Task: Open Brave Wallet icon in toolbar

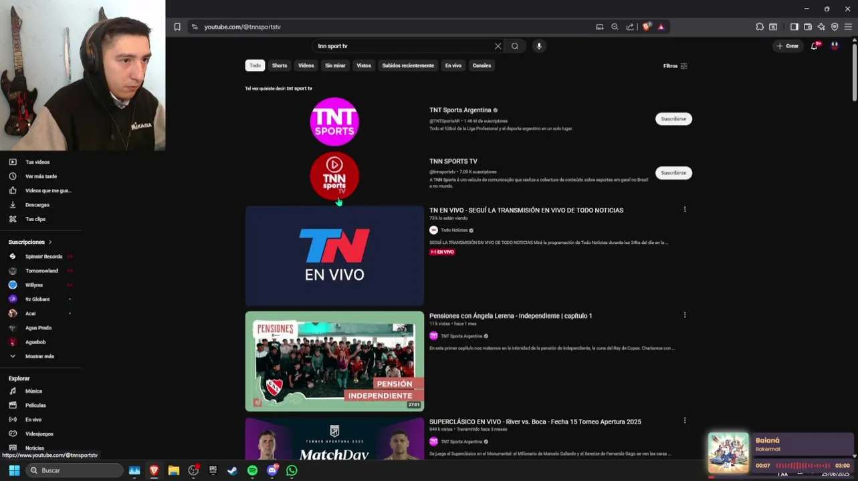Action: click(808, 27)
